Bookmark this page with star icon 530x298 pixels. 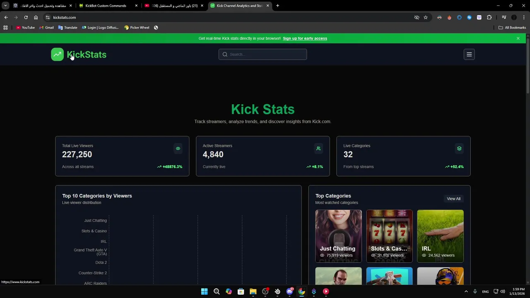click(425, 17)
